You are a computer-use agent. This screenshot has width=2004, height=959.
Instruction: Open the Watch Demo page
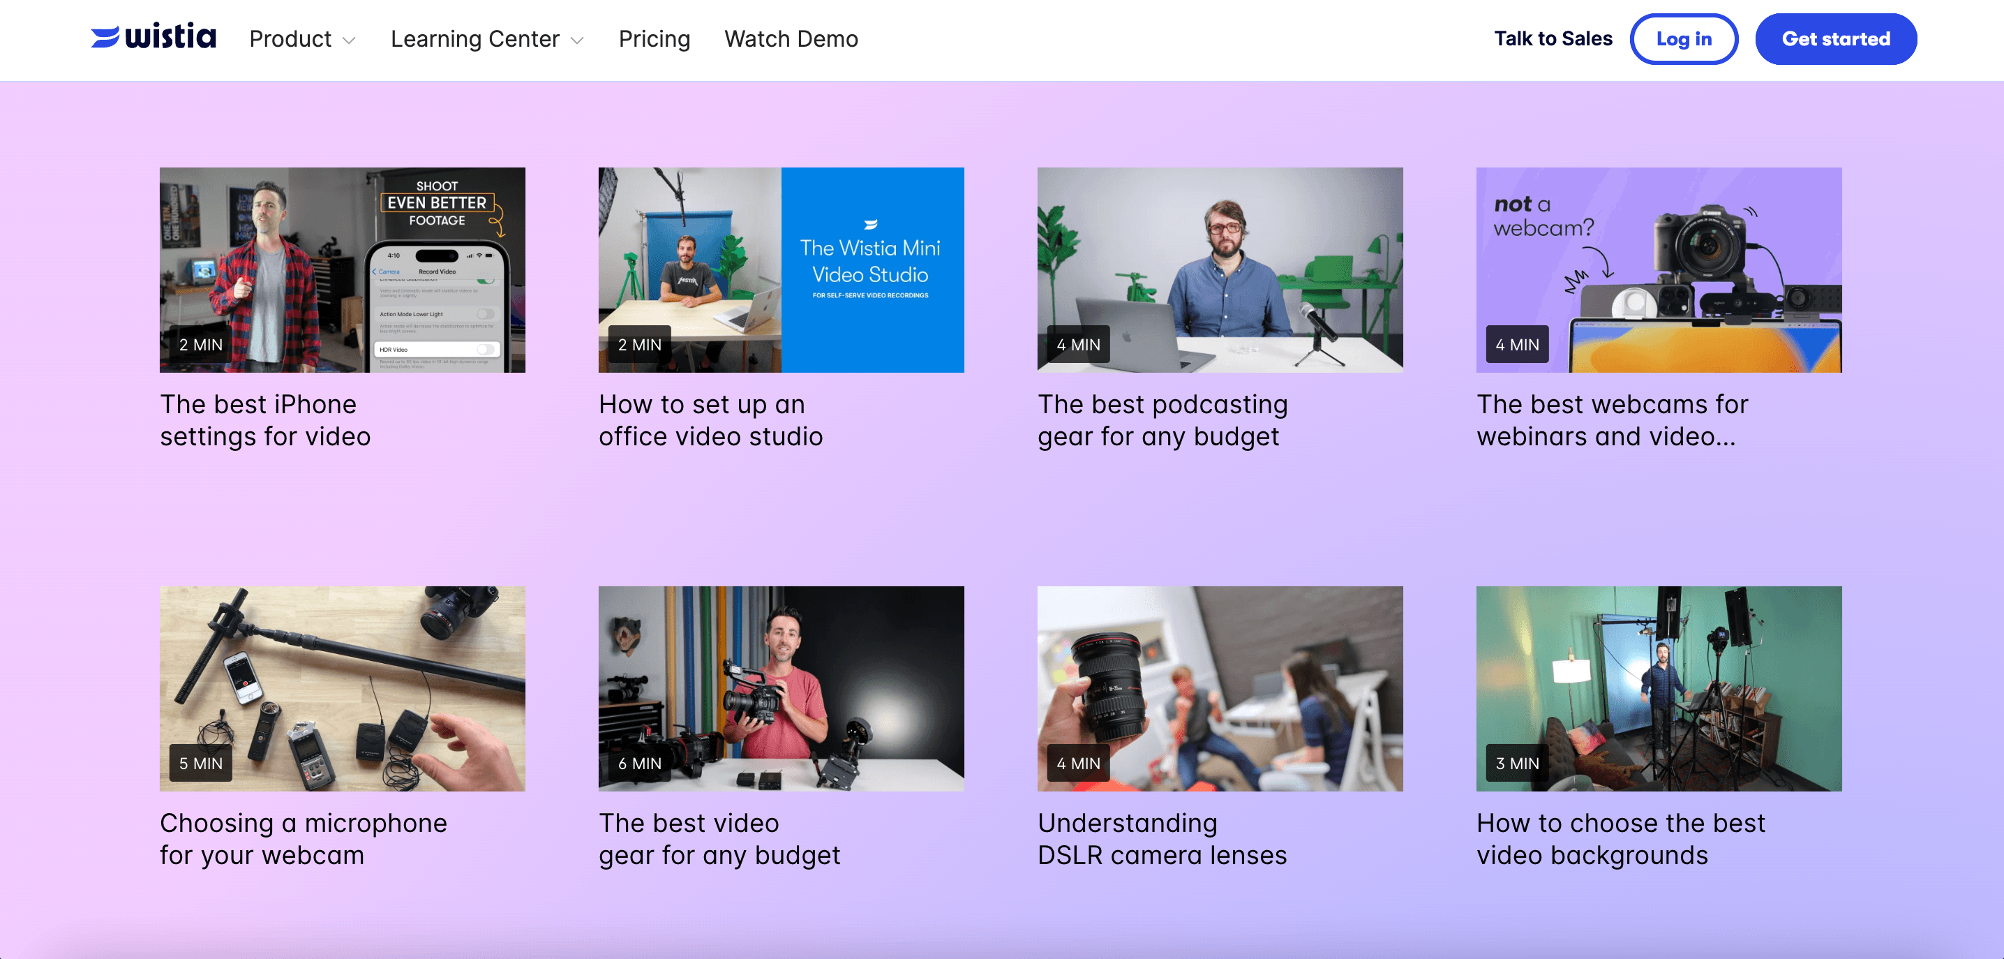(x=791, y=39)
